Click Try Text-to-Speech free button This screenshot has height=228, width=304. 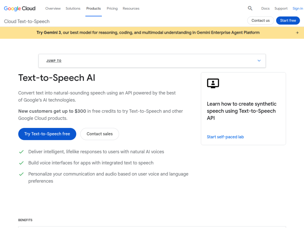47,134
